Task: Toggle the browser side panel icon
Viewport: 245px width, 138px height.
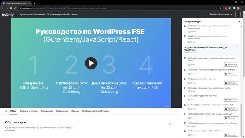Action: (234, 8)
